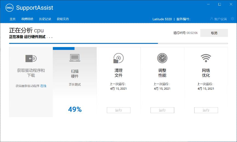Viewport: 237px width, 142px height.
Task: Click the Dell logo icon
Action: 9,8
